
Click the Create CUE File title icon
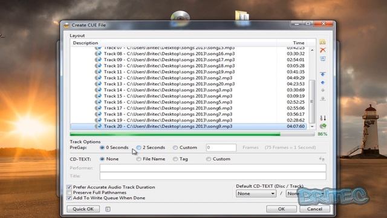click(x=66, y=25)
